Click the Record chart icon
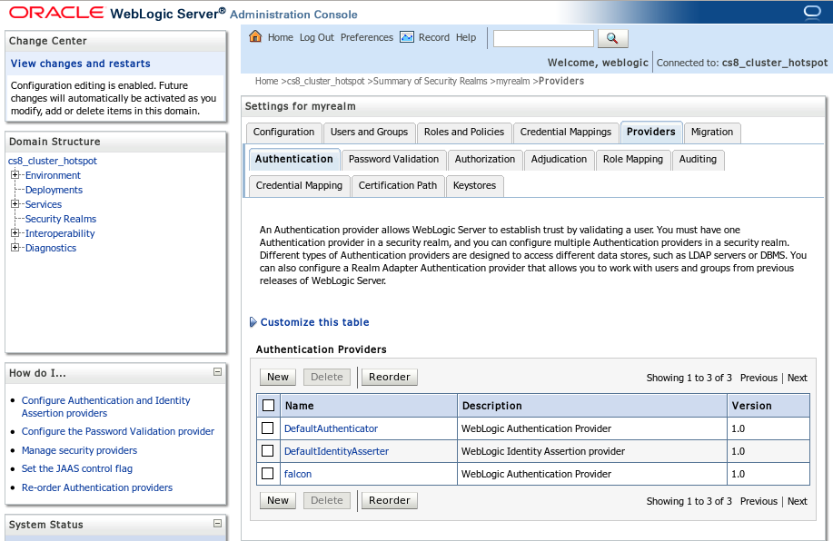The width and height of the screenshot is (833, 541). pos(407,37)
